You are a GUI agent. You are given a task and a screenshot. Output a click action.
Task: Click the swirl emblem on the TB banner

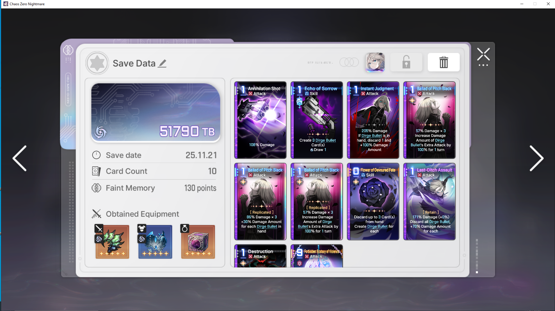pos(101,132)
